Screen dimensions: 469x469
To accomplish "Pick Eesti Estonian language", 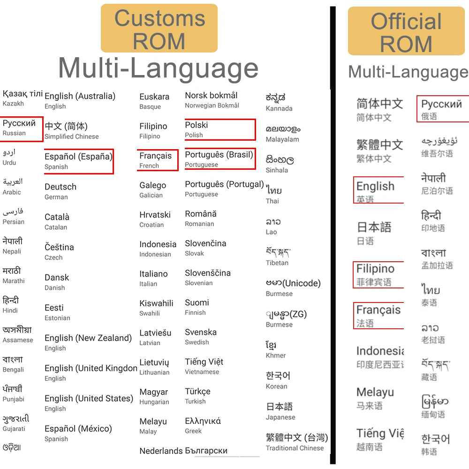I will tap(57, 312).
